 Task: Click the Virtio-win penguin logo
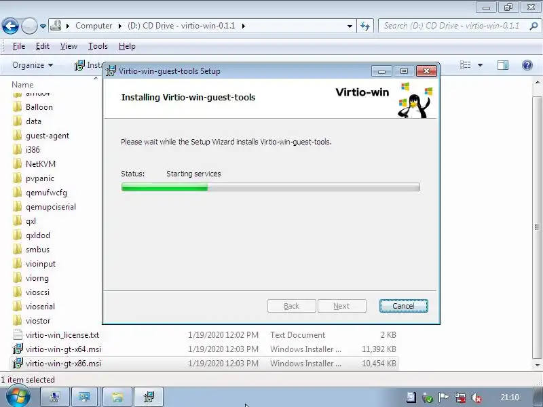(415, 100)
